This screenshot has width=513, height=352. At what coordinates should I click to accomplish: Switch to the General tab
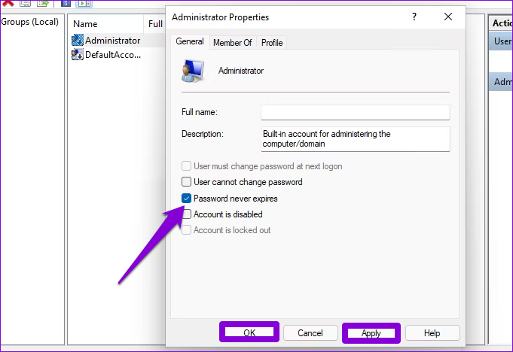[190, 41]
